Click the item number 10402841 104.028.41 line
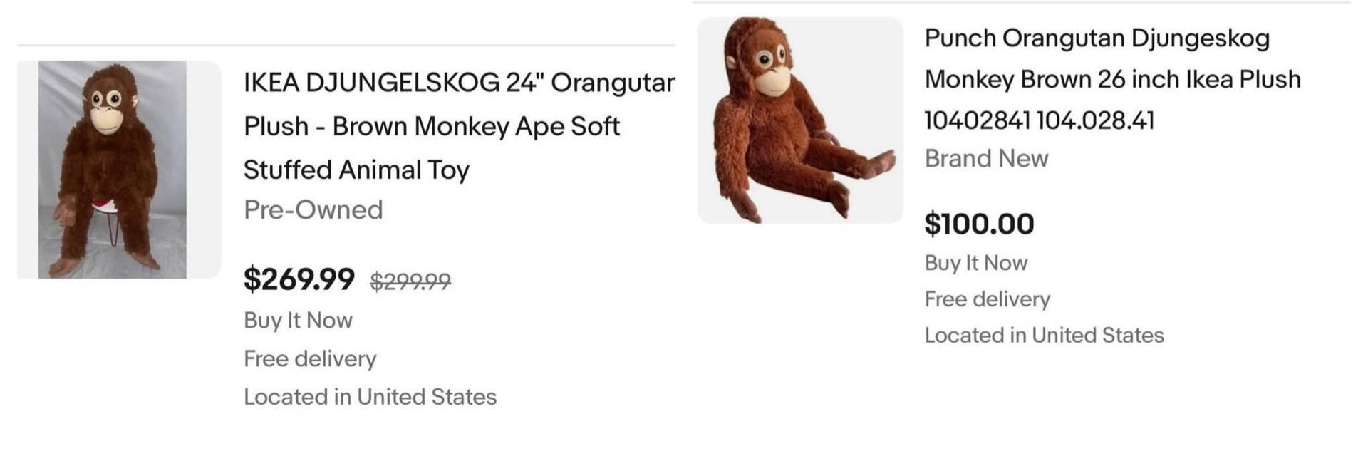 click(1040, 120)
